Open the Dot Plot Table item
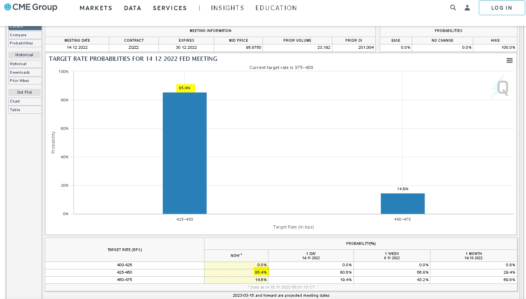This screenshot has height=299, width=526. [x=25, y=110]
